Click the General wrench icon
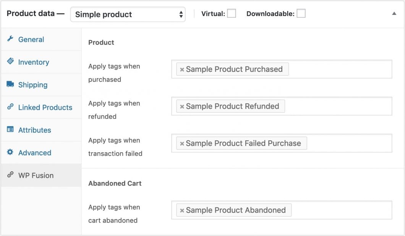The width and height of the screenshot is (405, 236). [10, 39]
